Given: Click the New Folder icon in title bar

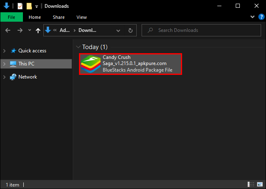Looking at the screenshot, I should [x=29, y=6].
